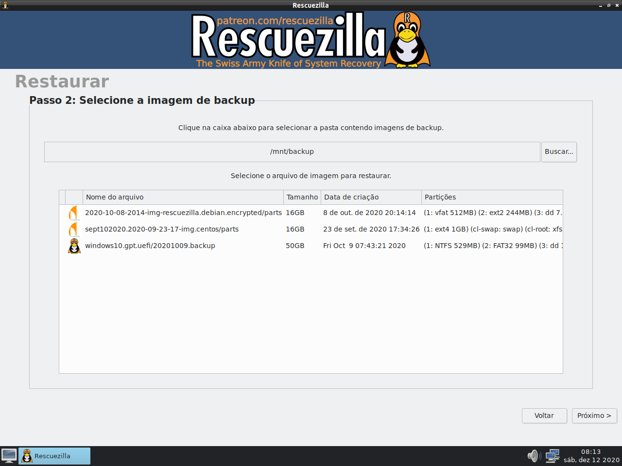Click the Buscar... browse button
This screenshot has height=466, width=622.
[559, 152]
